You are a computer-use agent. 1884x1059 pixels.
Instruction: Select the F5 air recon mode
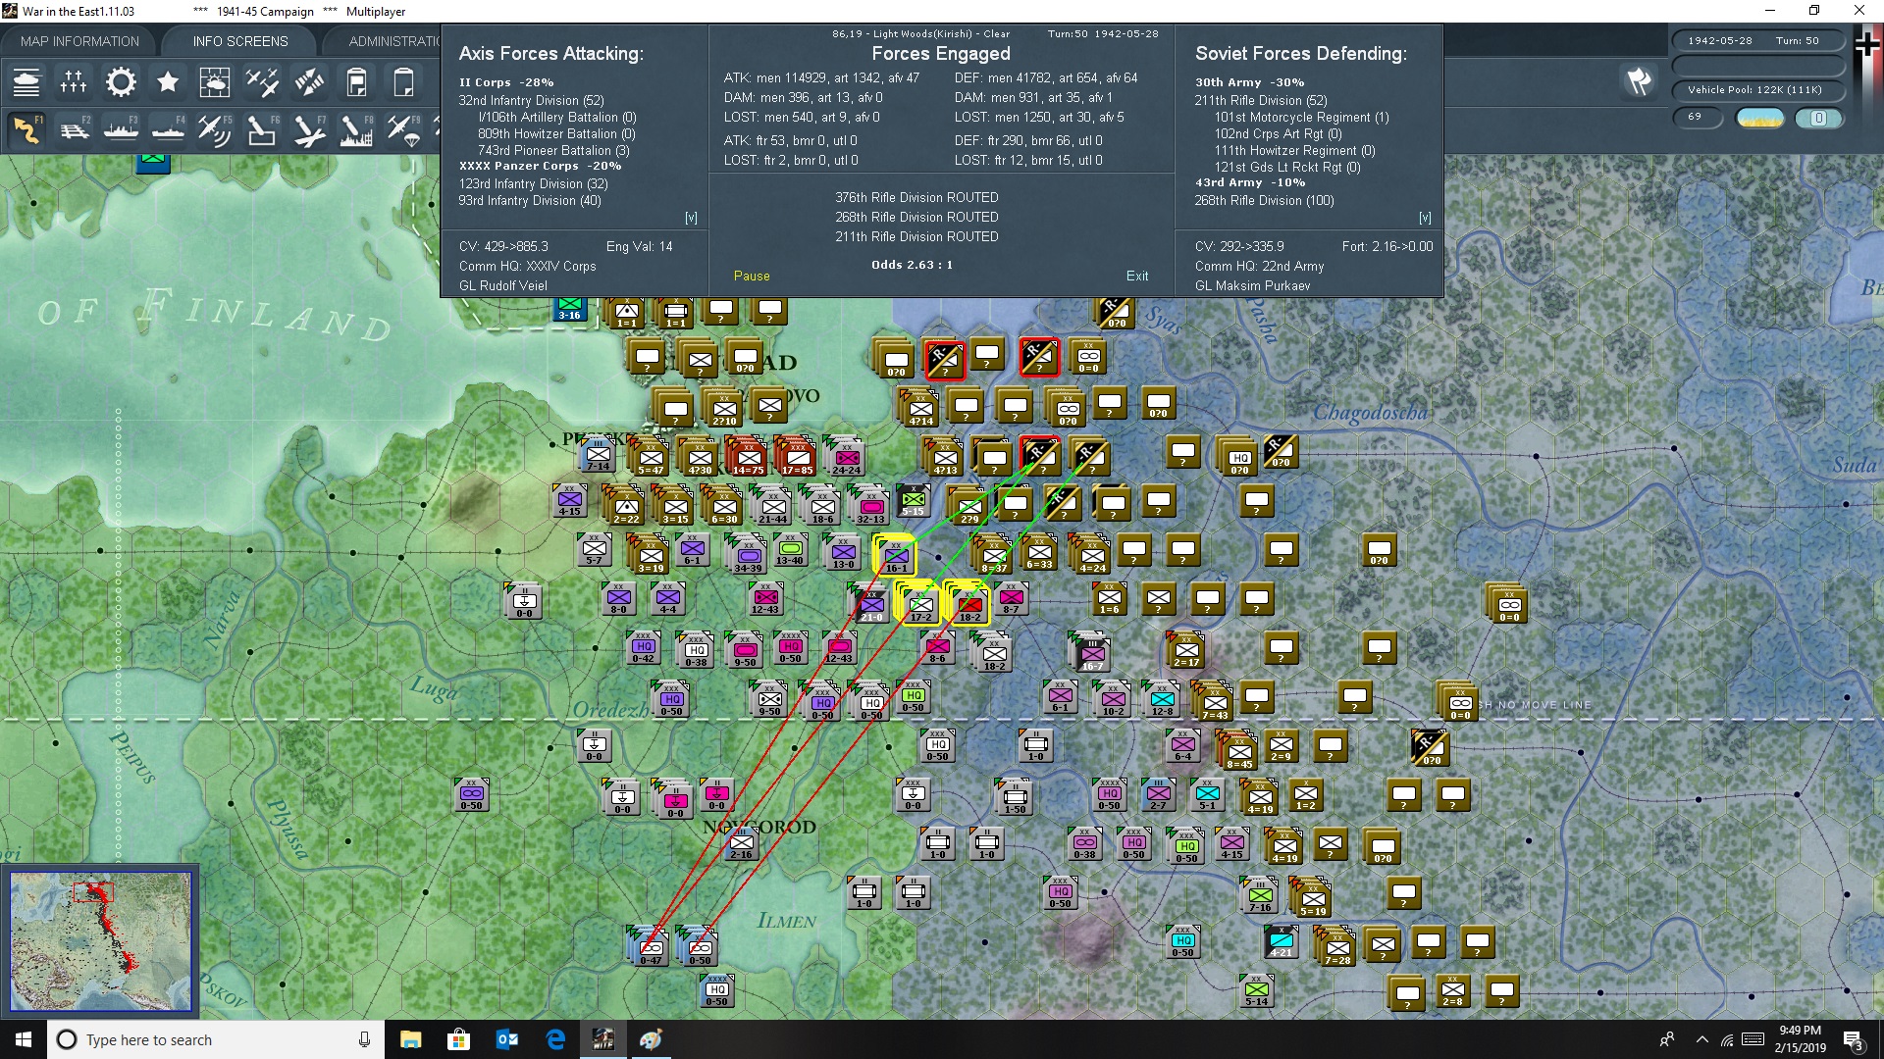(215, 130)
